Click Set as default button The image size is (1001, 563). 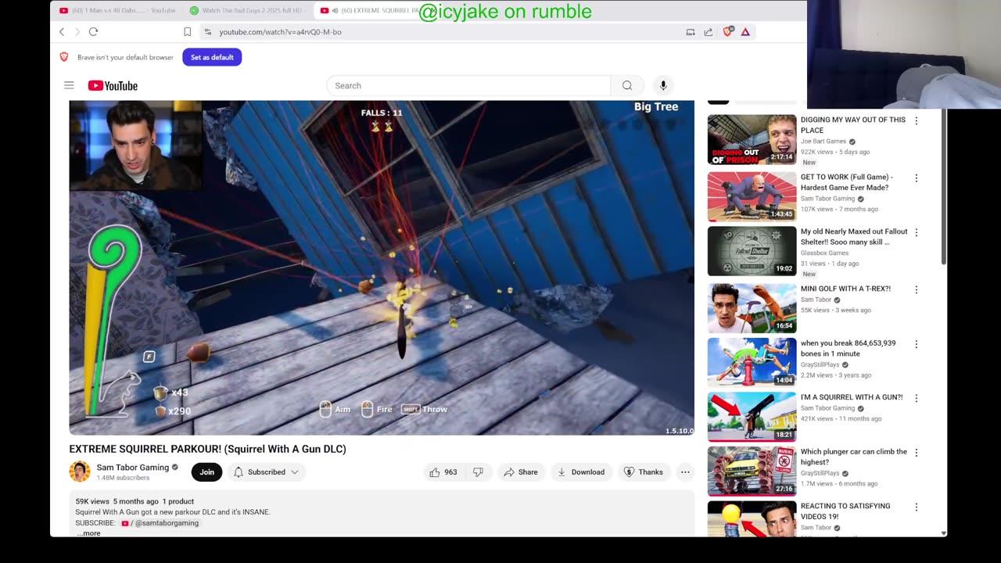212,57
